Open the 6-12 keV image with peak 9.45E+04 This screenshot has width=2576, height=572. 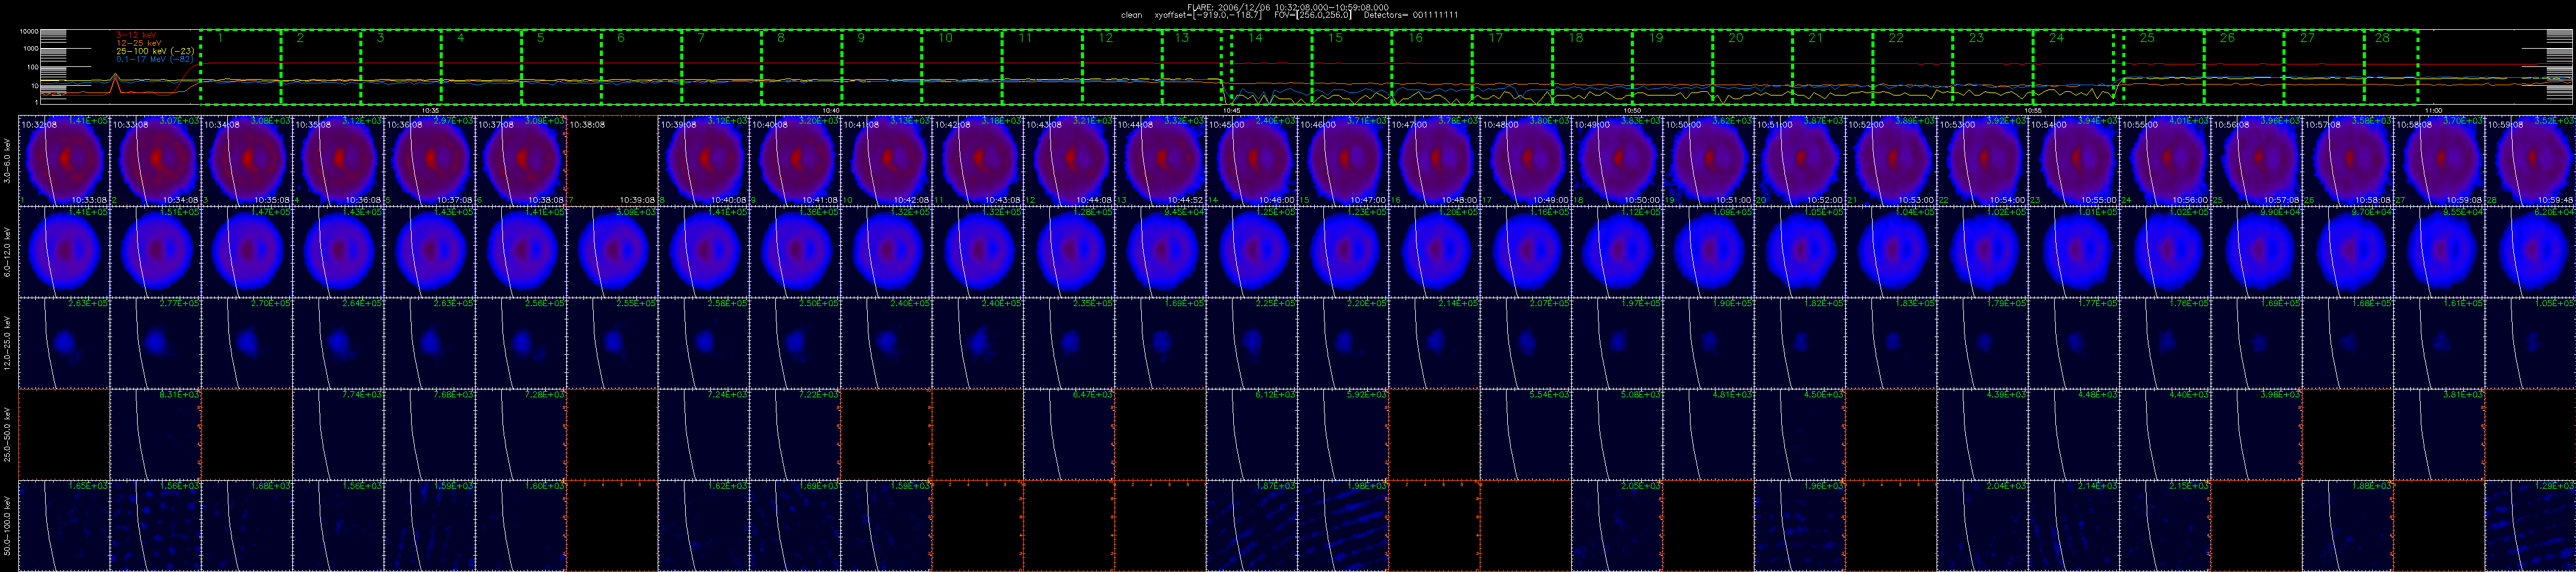point(1160,252)
